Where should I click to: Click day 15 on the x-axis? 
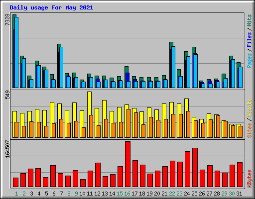[120, 194]
